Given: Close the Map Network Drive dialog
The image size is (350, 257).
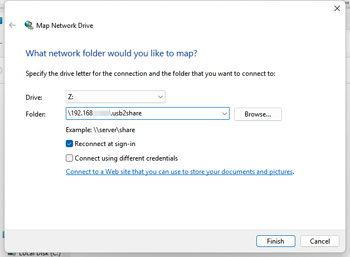Looking at the screenshot, I should [x=337, y=8].
